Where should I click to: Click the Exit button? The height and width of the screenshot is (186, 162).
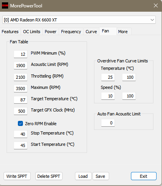[x=144, y=176]
